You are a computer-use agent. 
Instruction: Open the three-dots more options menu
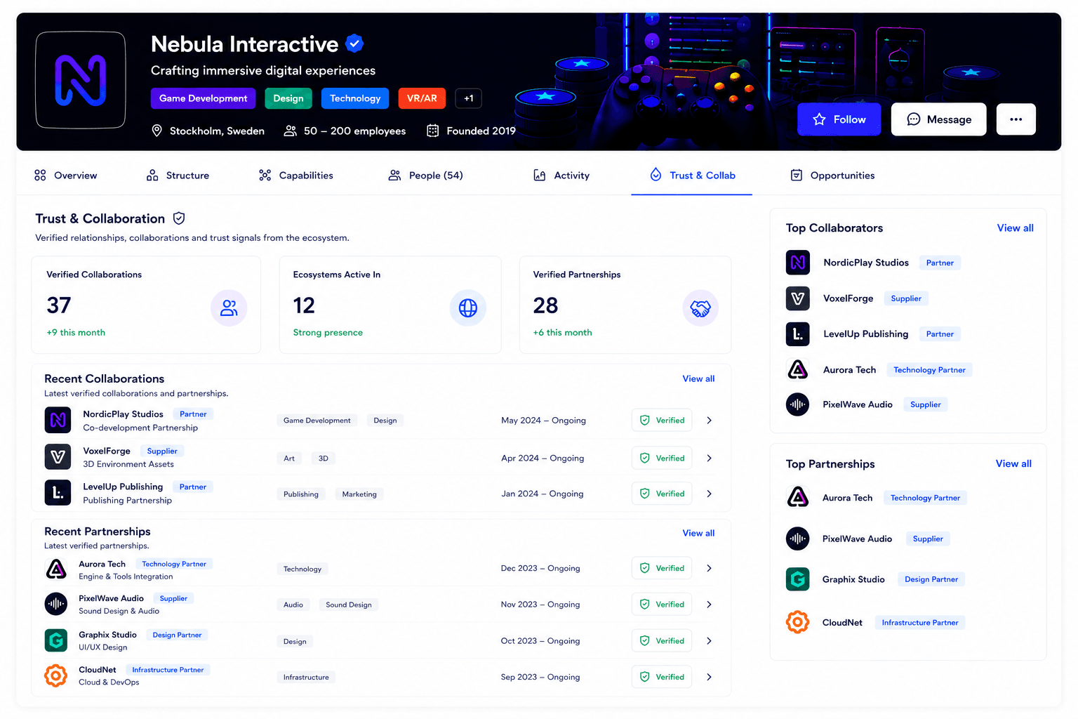1016,119
